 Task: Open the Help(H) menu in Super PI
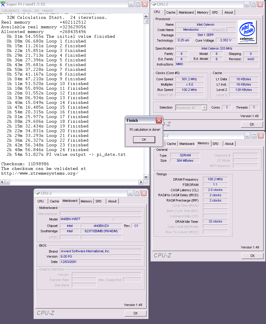coord(48,11)
